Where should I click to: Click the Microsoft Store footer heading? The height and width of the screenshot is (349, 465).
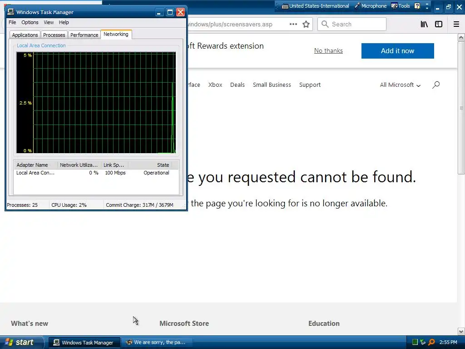(x=184, y=324)
